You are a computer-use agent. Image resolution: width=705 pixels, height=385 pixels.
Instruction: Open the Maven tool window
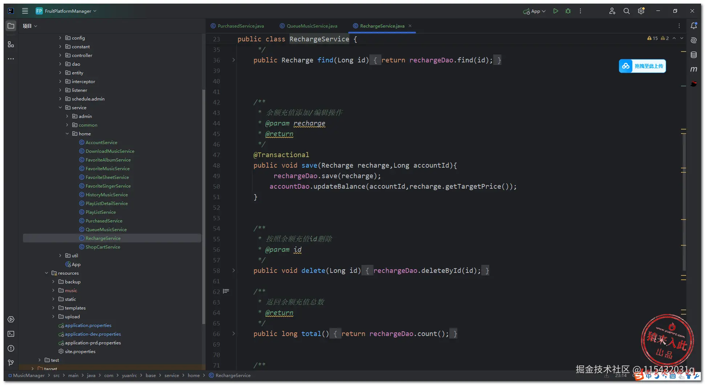click(694, 69)
